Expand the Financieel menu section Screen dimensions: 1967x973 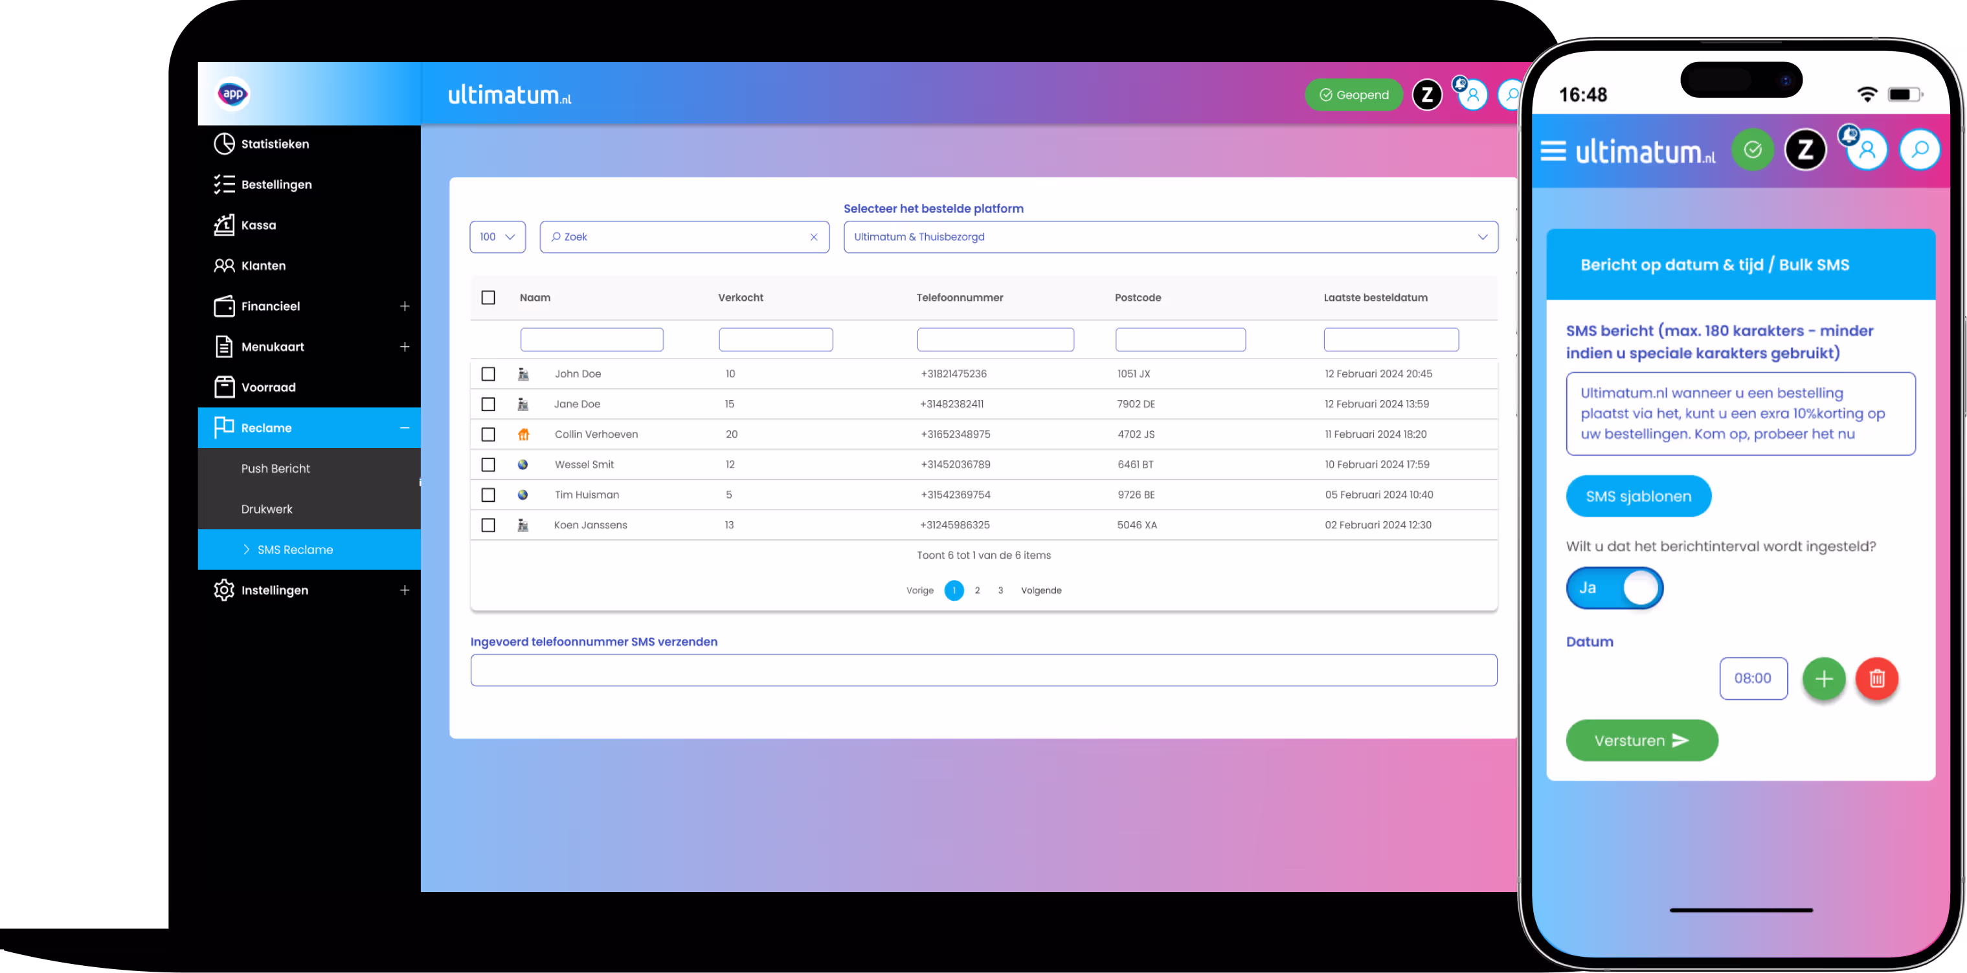[404, 306]
